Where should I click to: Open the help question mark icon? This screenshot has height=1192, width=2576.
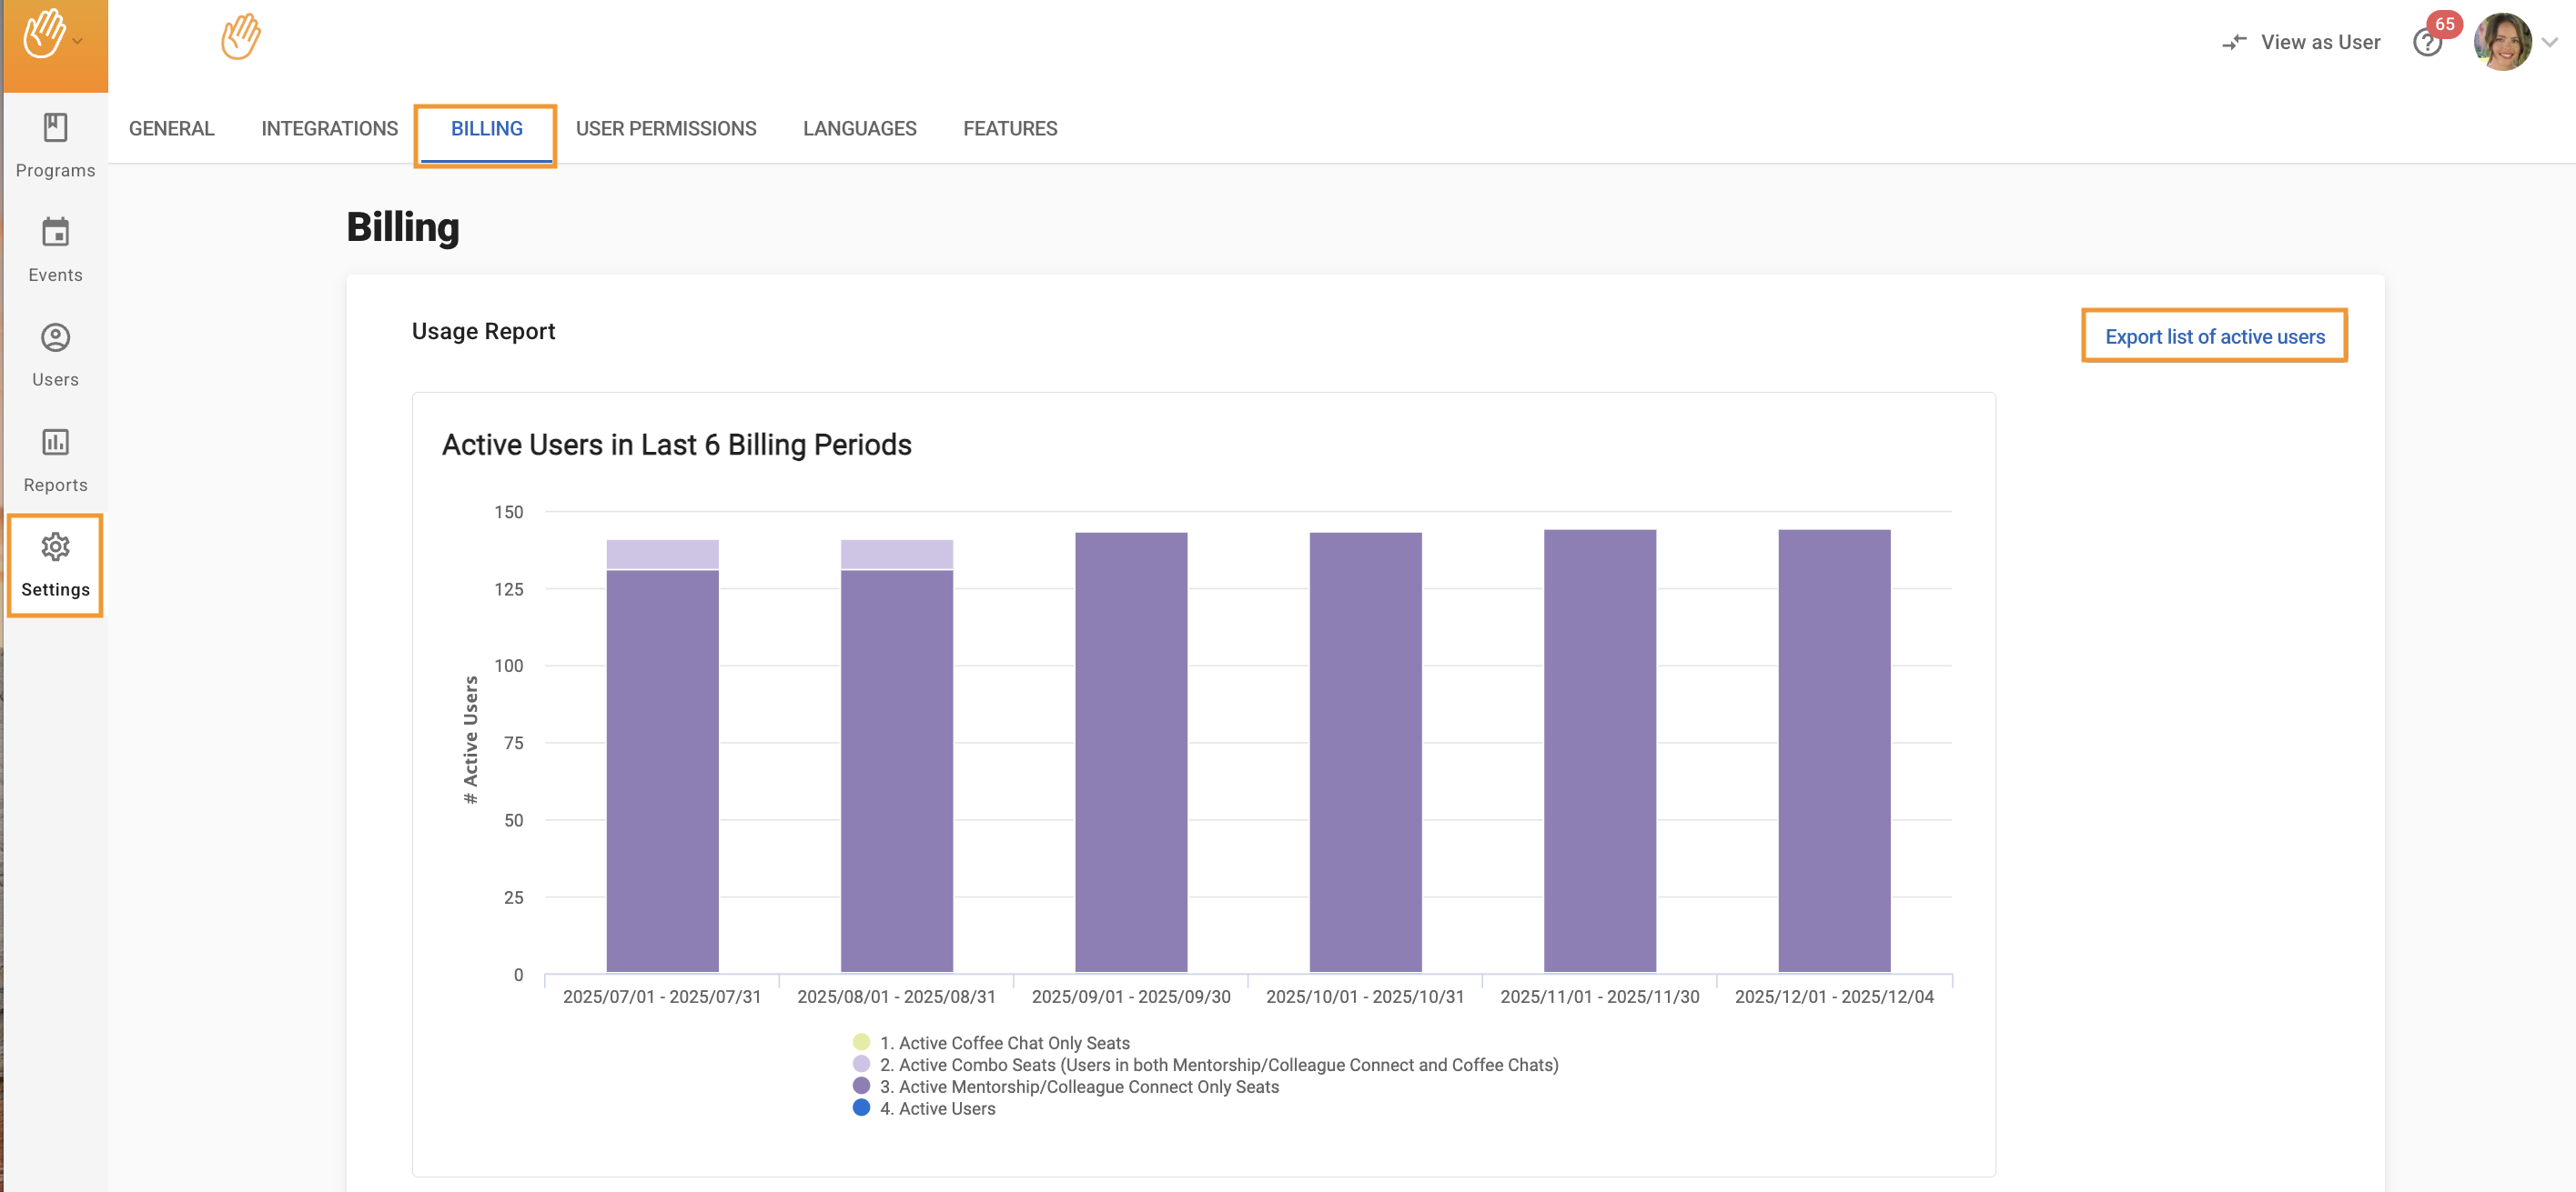[2426, 43]
